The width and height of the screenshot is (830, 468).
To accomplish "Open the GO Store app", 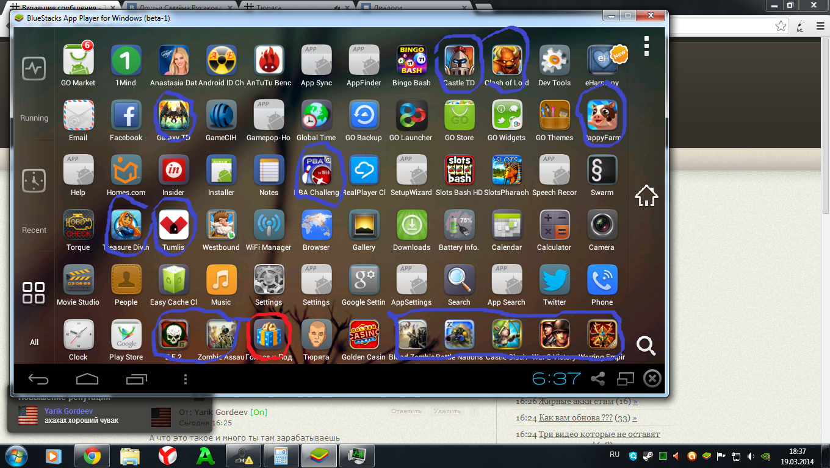I will click(x=459, y=115).
